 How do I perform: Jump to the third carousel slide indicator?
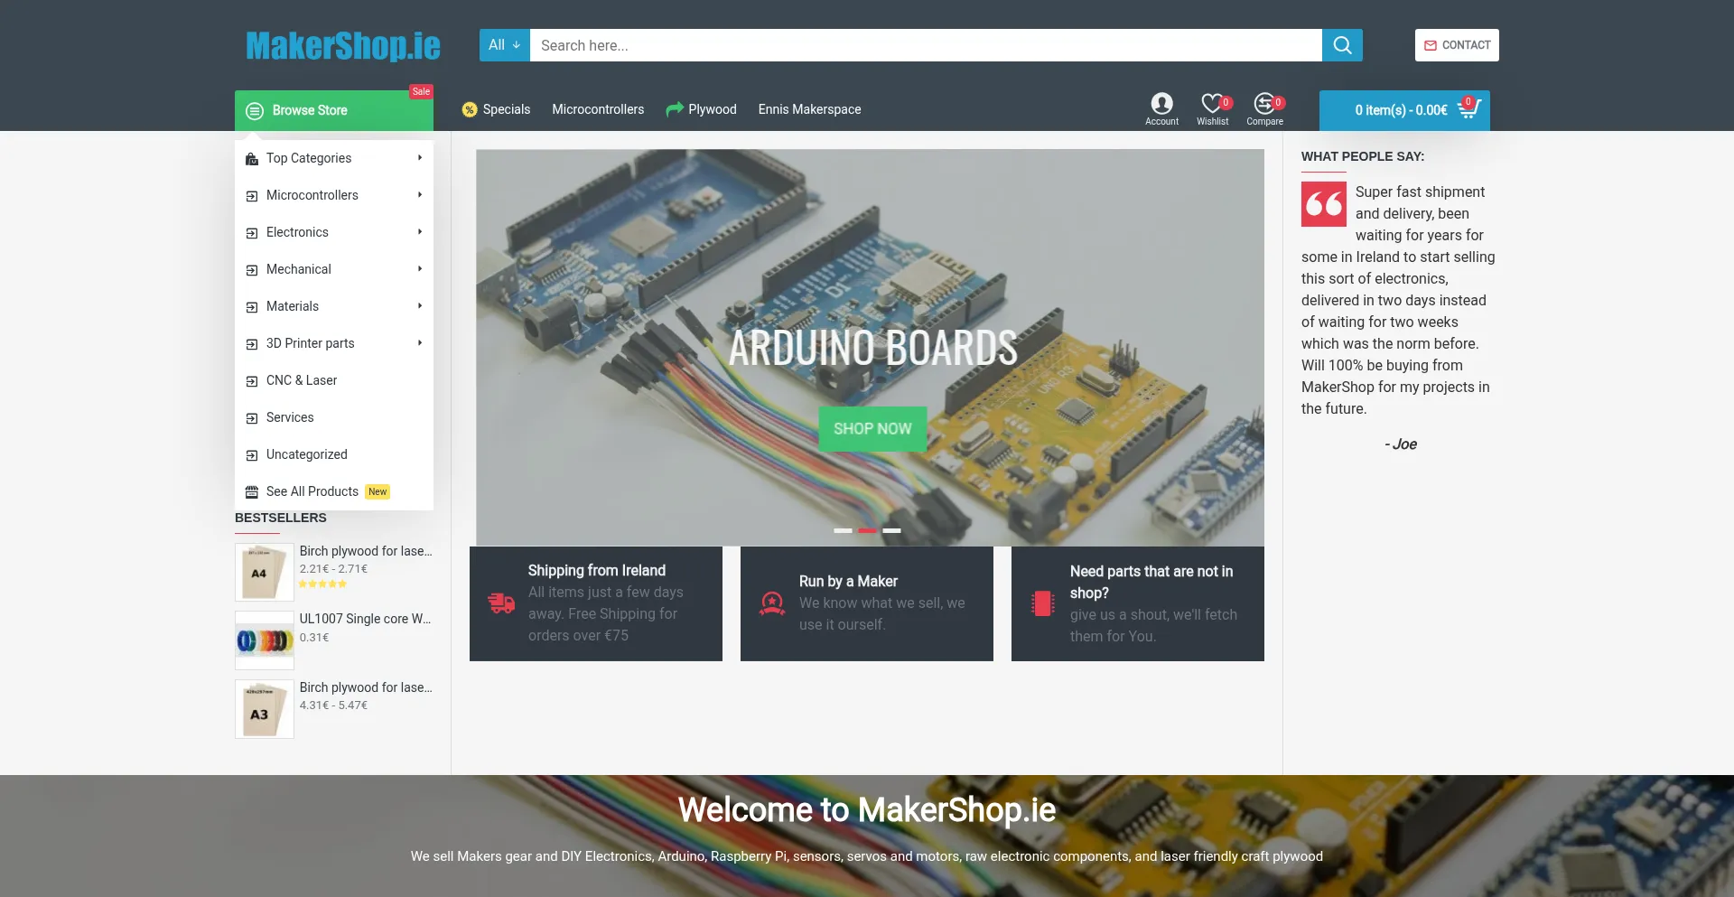click(x=891, y=530)
